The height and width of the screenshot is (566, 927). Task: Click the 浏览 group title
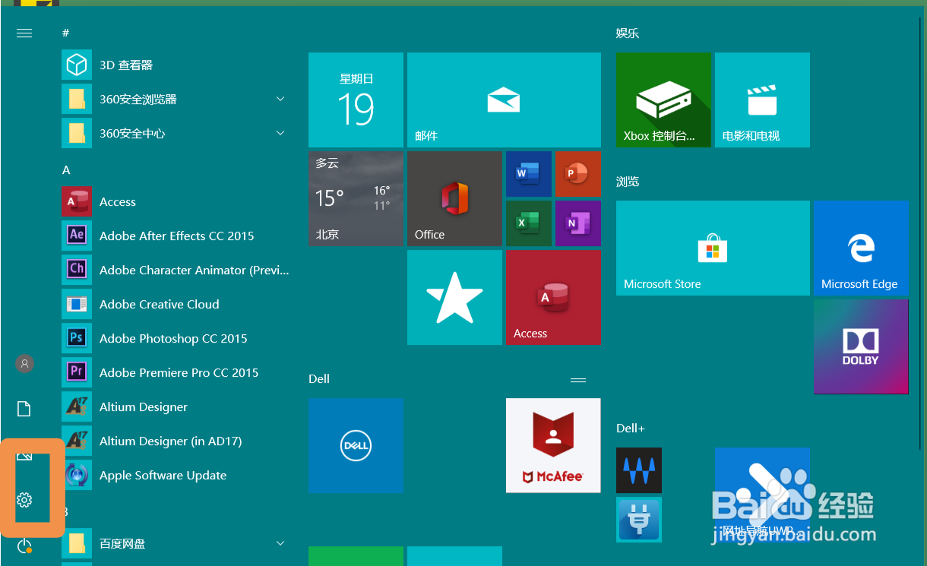click(x=628, y=182)
